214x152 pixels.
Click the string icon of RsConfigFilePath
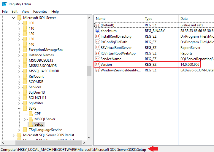(97, 42)
